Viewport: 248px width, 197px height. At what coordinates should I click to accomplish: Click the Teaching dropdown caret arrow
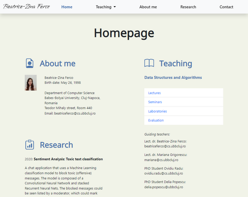(x=114, y=7)
